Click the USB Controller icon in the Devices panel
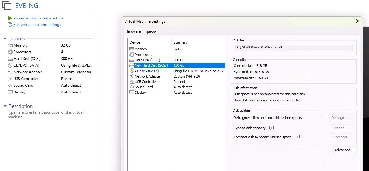This screenshot has height=171, width=369. point(10,79)
